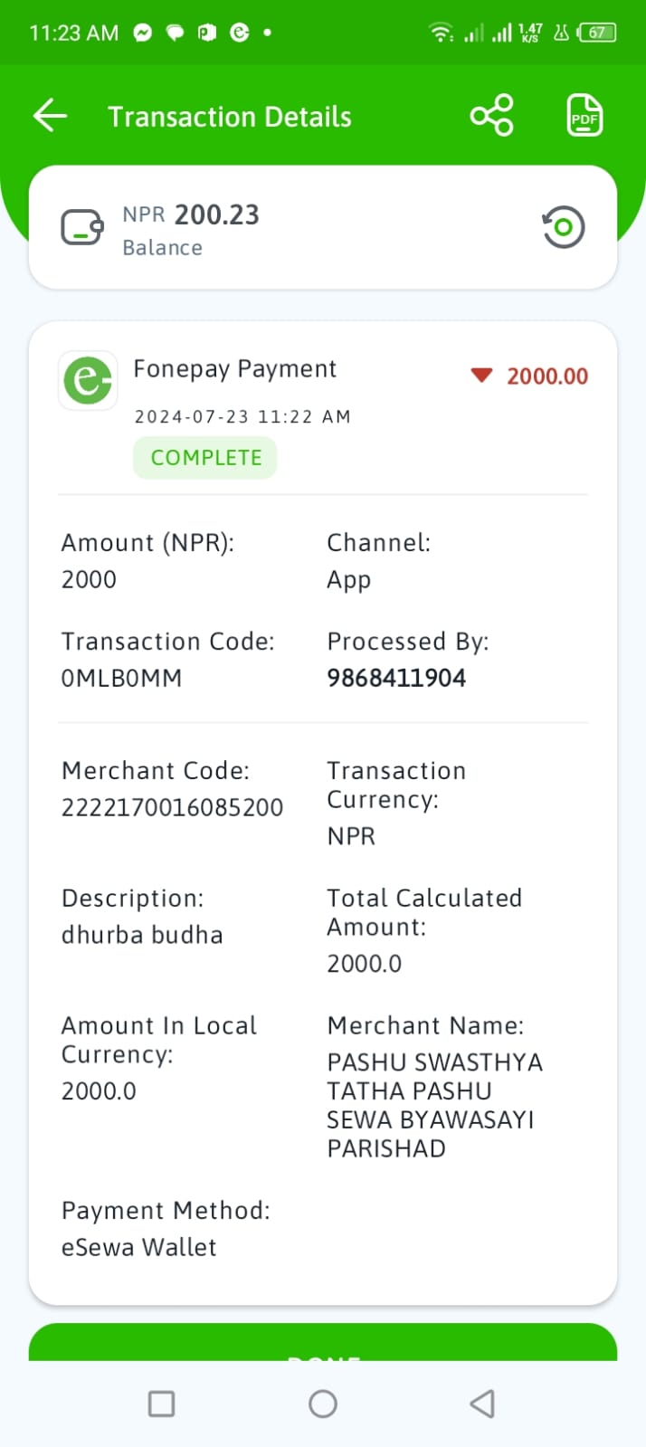Open Android recent apps square button
The height and width of the screenshot is (1447, 646).
click(x=161, y=1404)
